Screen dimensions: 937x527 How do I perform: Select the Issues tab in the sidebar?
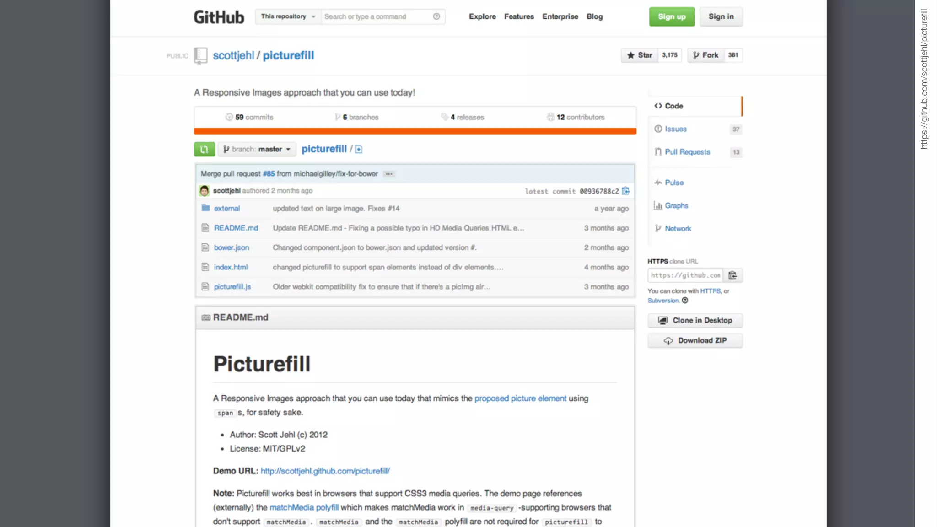click(695, 129)
